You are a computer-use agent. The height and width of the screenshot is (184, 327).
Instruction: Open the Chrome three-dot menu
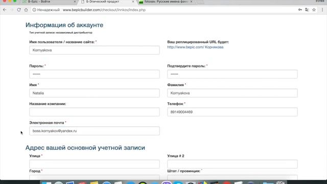[322, 10]
